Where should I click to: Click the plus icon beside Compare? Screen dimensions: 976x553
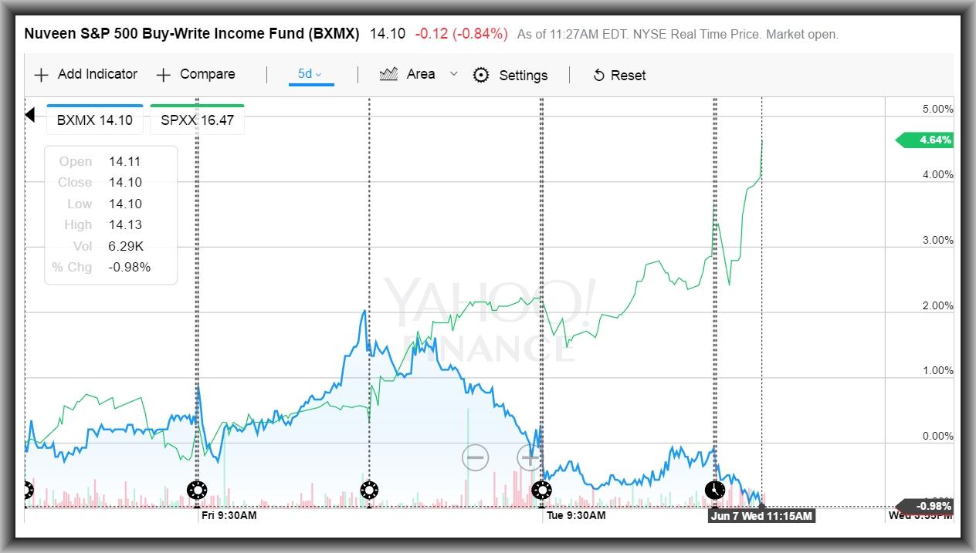click(163, 75)
